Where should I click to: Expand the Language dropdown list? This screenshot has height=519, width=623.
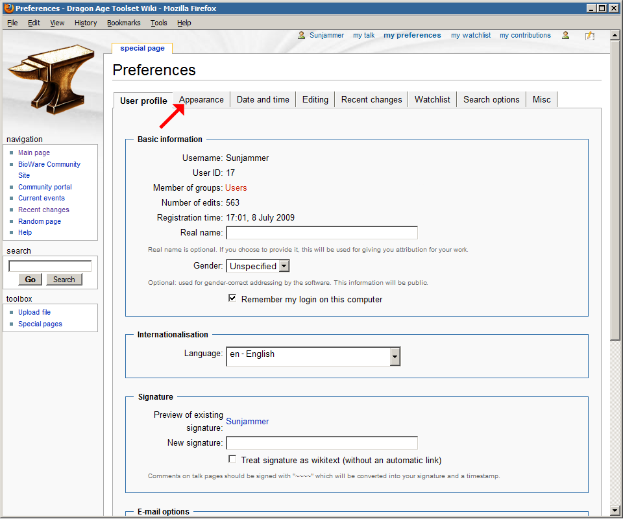[x=395, y=356]
